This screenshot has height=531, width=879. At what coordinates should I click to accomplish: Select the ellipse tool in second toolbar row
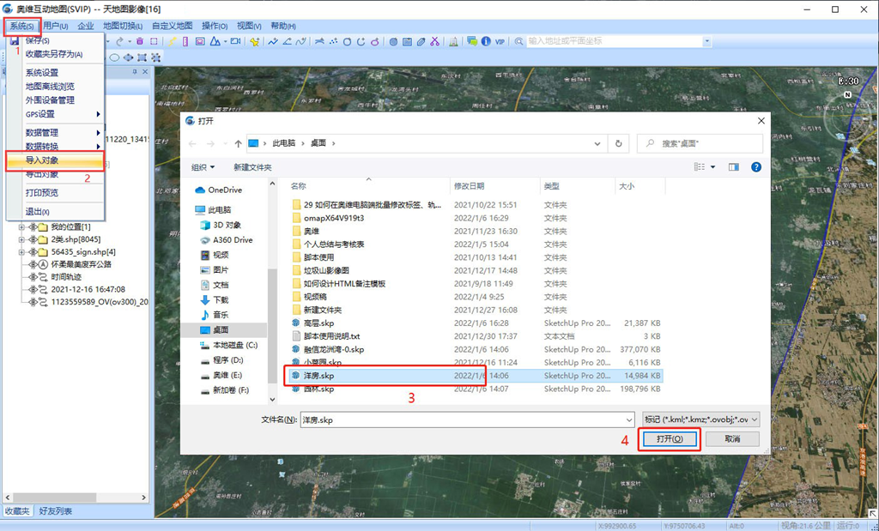pyautogui.click(x=114, y=57)
